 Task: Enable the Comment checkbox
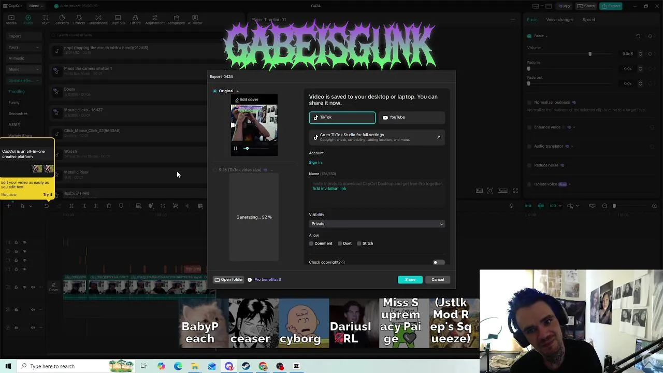pos(311,243)
